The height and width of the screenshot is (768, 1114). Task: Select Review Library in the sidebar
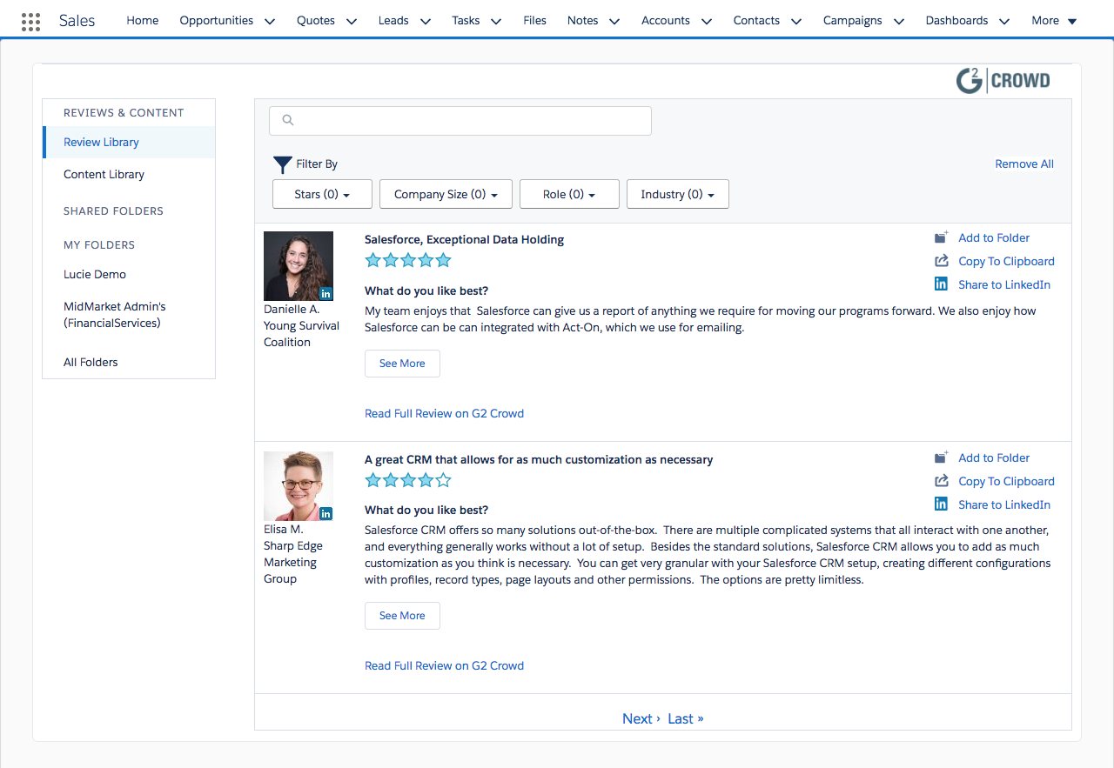[129, 142]
